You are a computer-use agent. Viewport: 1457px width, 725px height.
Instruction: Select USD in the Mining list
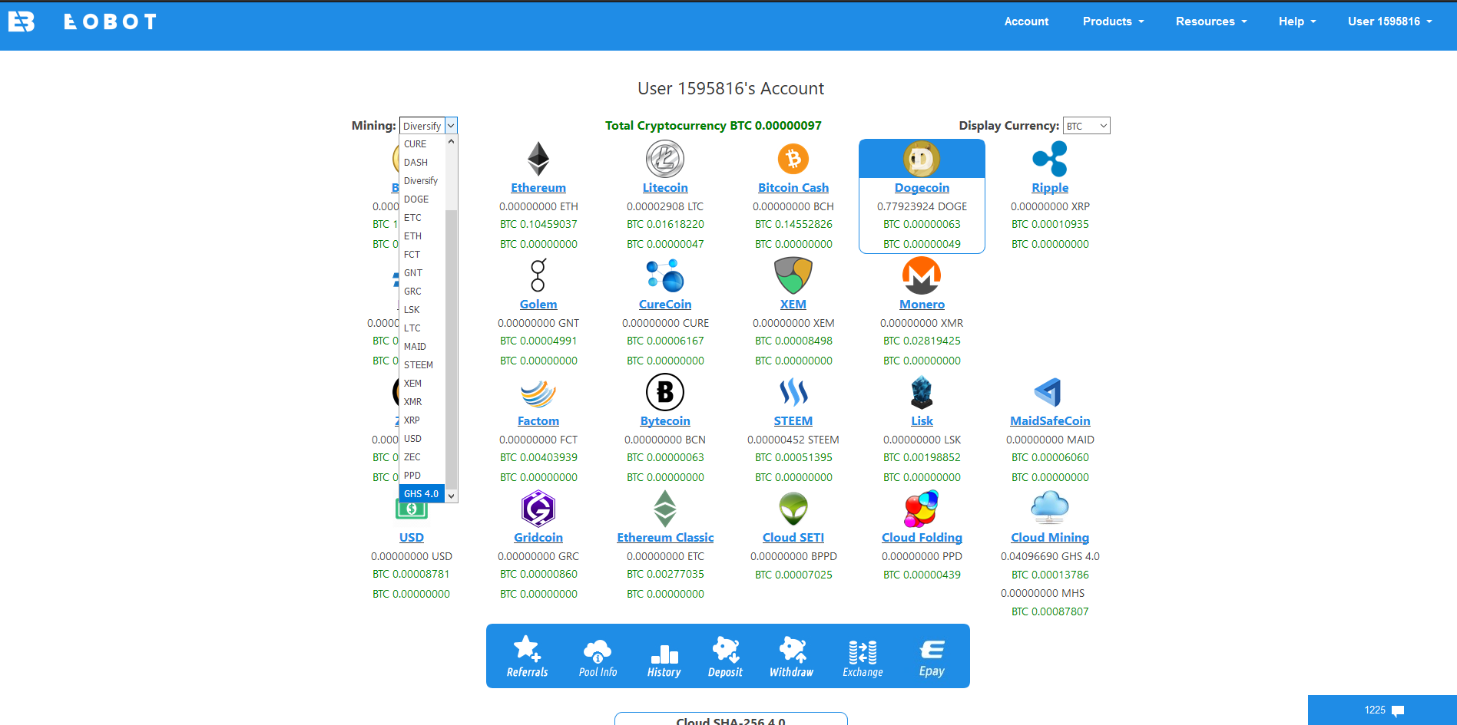pos(422,439)
